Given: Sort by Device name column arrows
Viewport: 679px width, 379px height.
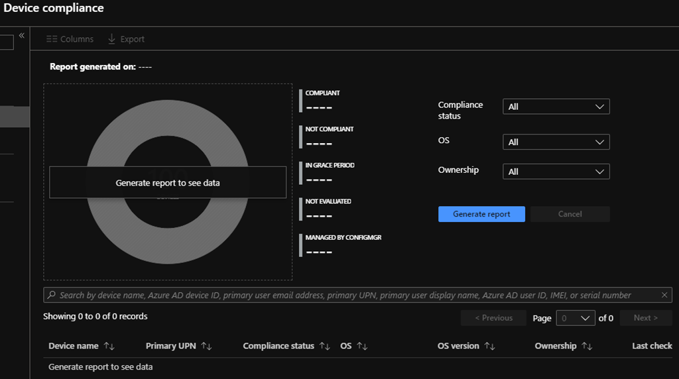Looking at the screenshot, I should pyautogui.click(x=109, y=346).
